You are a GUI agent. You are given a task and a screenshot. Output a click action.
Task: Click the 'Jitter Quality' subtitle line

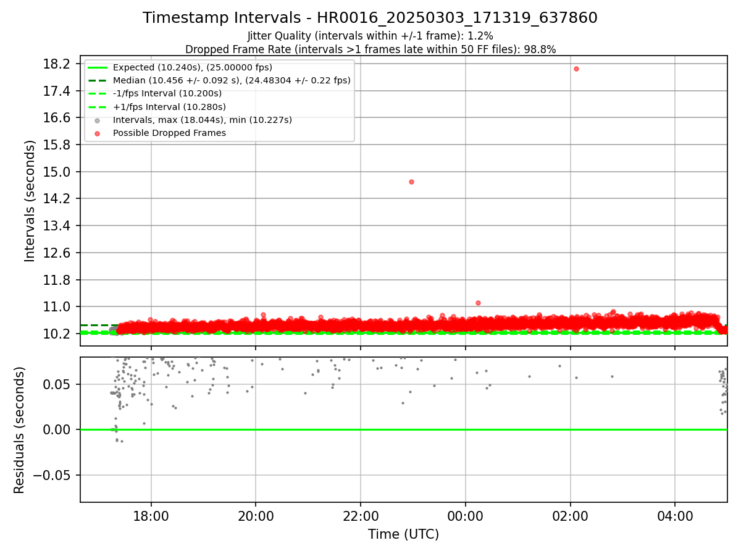pyautogui.click(x=370, y=36)
